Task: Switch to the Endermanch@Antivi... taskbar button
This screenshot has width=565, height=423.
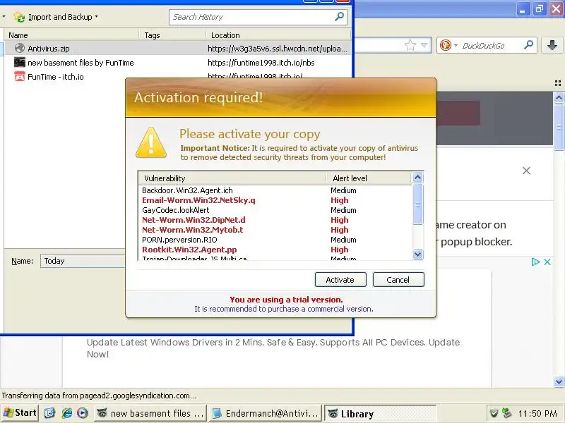Action: 266,413
